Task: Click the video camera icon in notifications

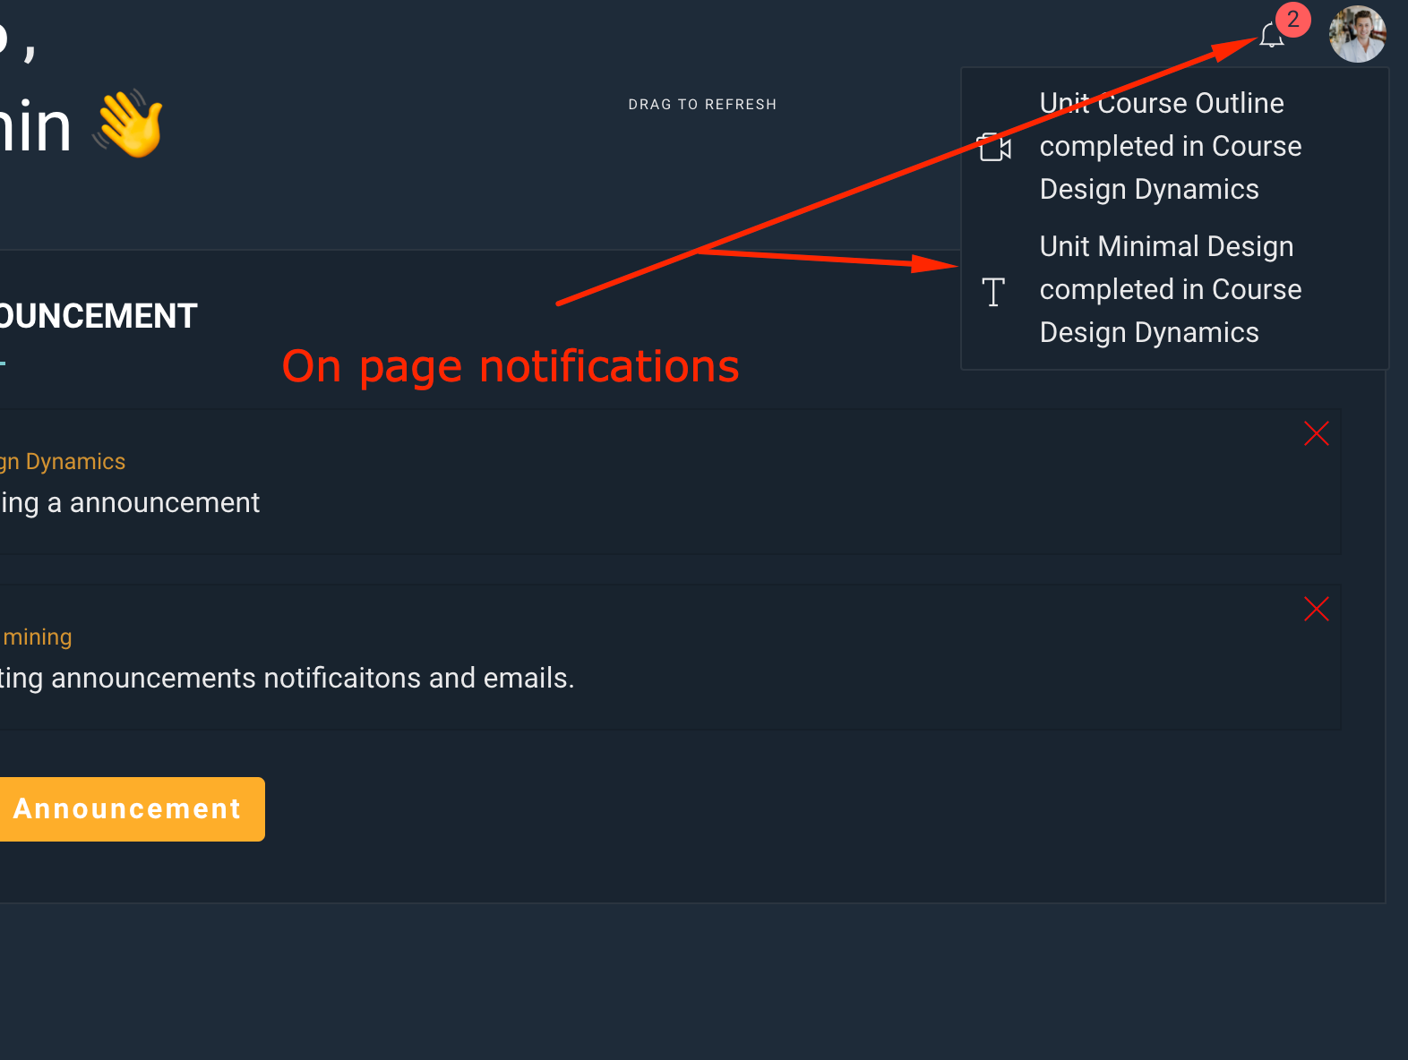Action: pos(994,147)
